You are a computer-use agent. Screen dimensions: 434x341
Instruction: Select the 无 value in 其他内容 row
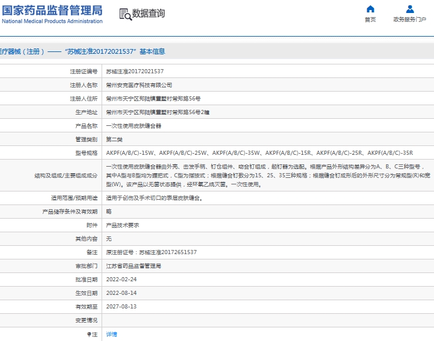pos(109,239)
